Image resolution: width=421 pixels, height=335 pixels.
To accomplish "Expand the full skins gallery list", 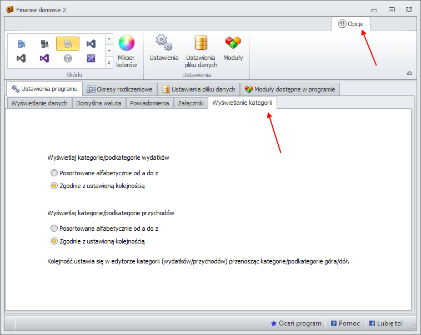I will [109, 63].
